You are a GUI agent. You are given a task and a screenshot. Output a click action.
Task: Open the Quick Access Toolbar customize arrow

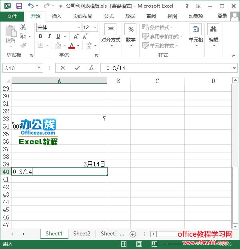pyautogui.click(x=60, y=6)
